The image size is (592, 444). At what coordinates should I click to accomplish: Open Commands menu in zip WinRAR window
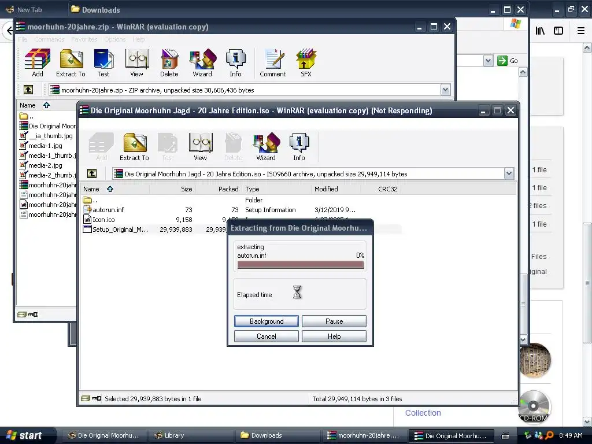pos(50,39)
